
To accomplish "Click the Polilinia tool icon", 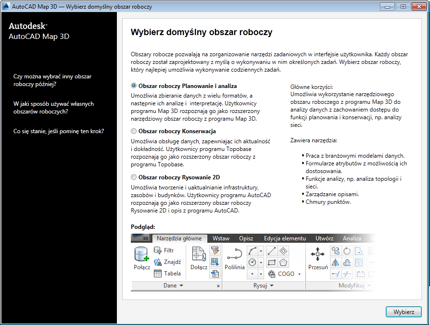I will [x=234, y=254].
